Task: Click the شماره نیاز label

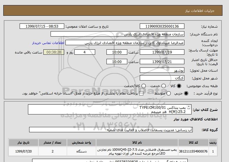Action: 209,26
